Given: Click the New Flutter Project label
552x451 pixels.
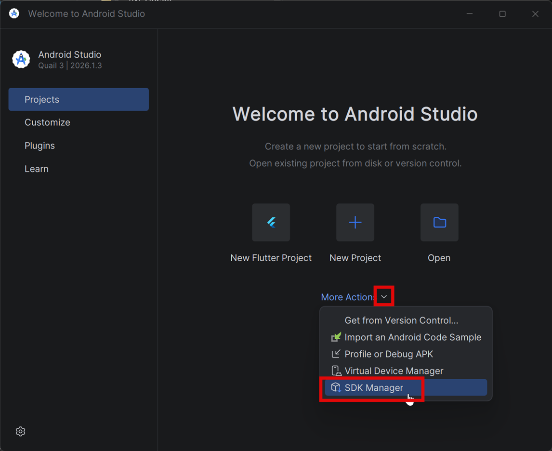Looking at the screenshot, I should click(x=271, y=258).
